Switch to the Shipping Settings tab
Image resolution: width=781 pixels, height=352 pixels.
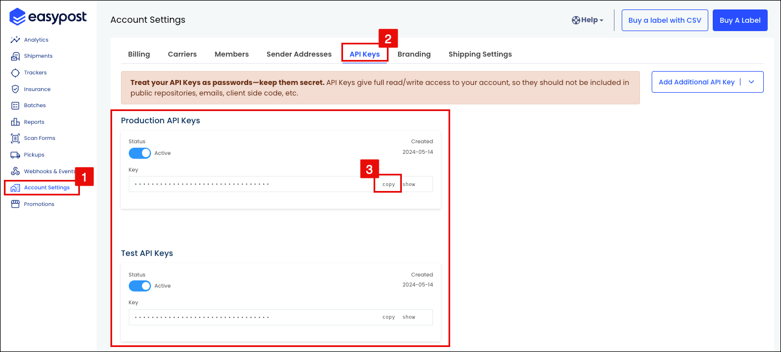480,54
